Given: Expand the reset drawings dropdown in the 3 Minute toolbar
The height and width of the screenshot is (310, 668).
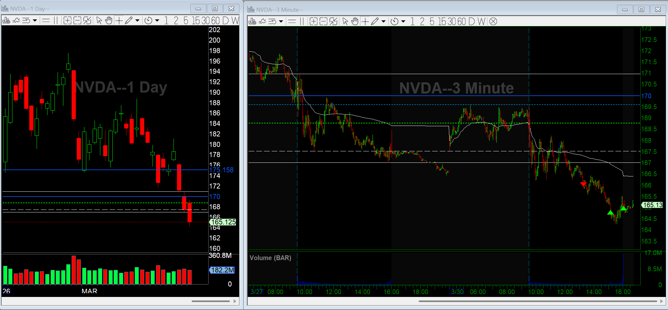Looking at the screenshot, I should click(281, 21).
